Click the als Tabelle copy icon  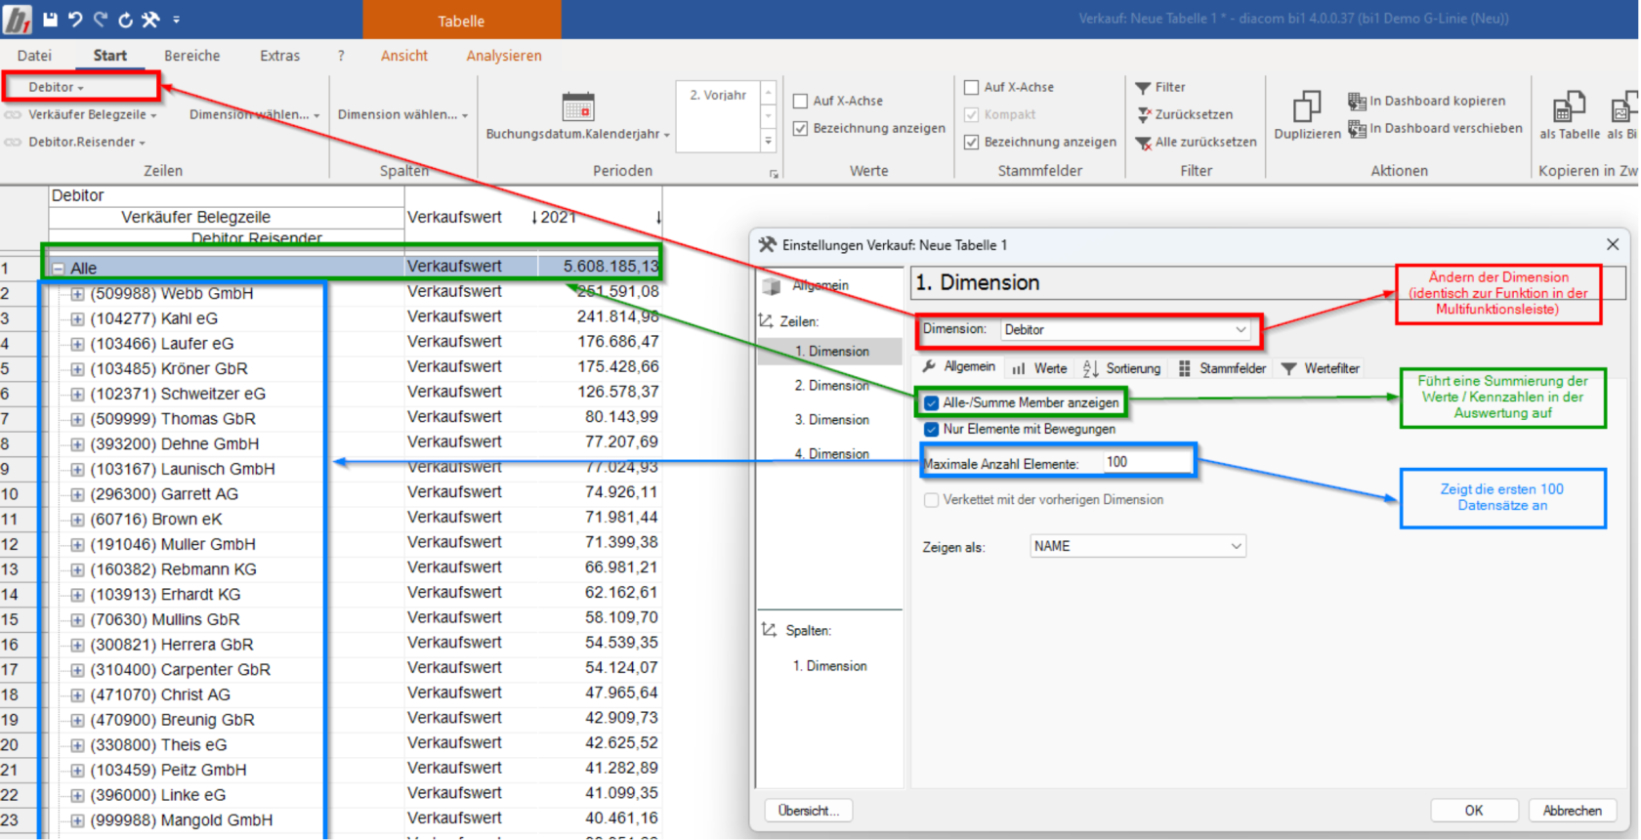[x=1569, y=106]
